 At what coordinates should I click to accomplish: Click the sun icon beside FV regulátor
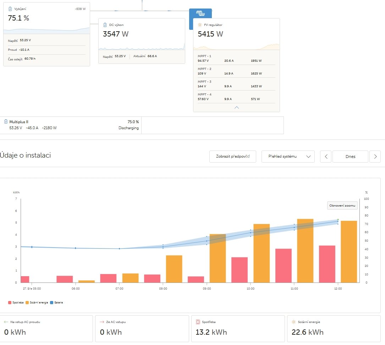point(200,25)
